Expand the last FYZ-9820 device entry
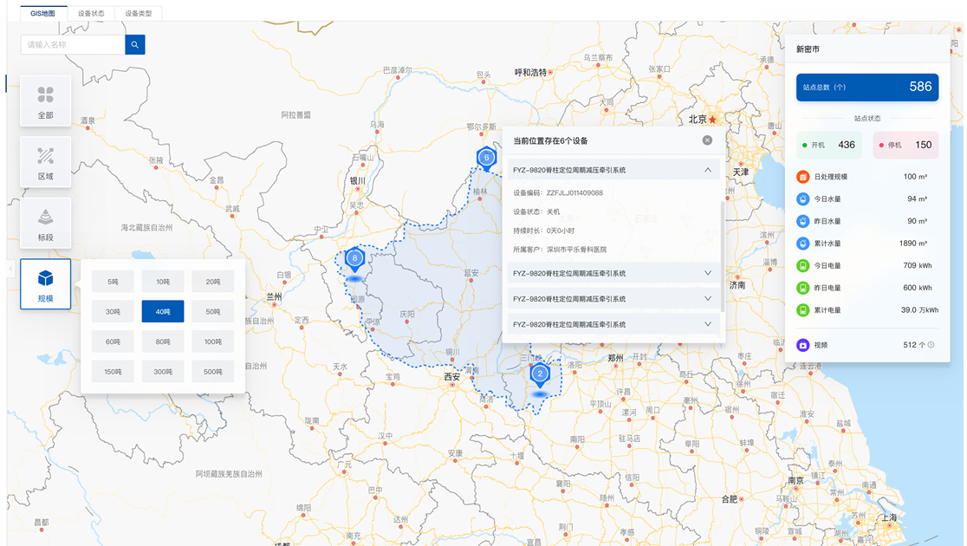Screen dimensions: 967x546 pos(707,324)
